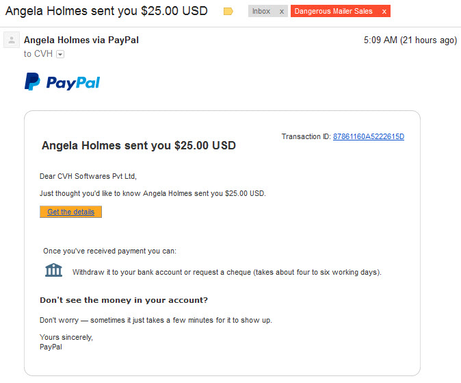Click the sender profile avatar icon
This screenshot has height=383, width=461.
(x=12, y=40)
